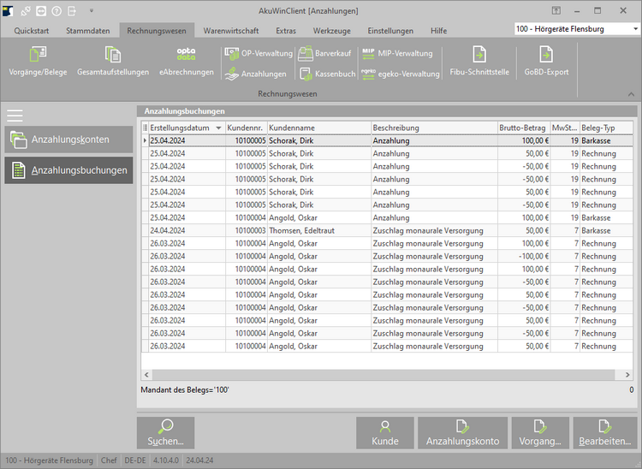
Task: Collapse the ribbon with the chevron arrow
Action: (x=631, y=93)
